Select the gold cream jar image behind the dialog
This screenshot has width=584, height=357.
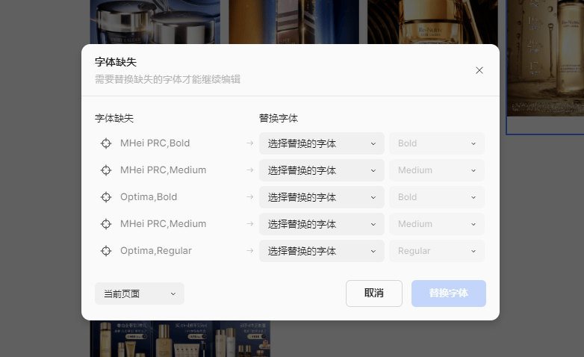point(432,21)
